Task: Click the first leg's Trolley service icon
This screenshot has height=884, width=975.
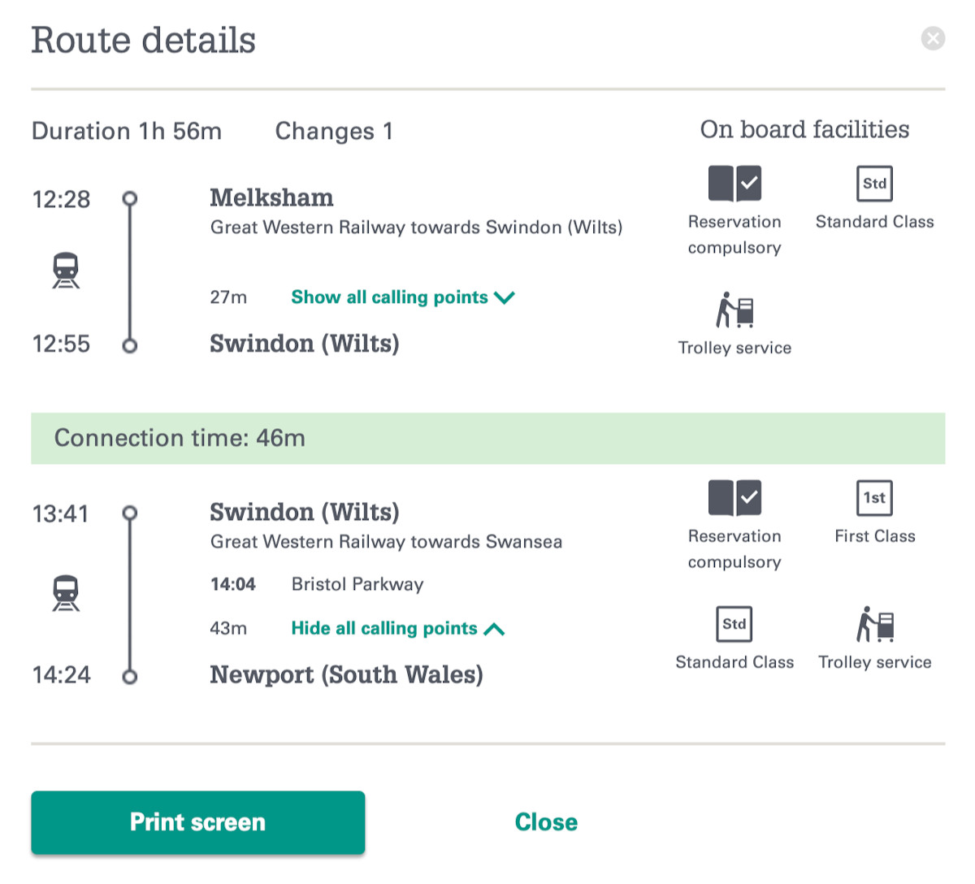Action: coord(734,310)
